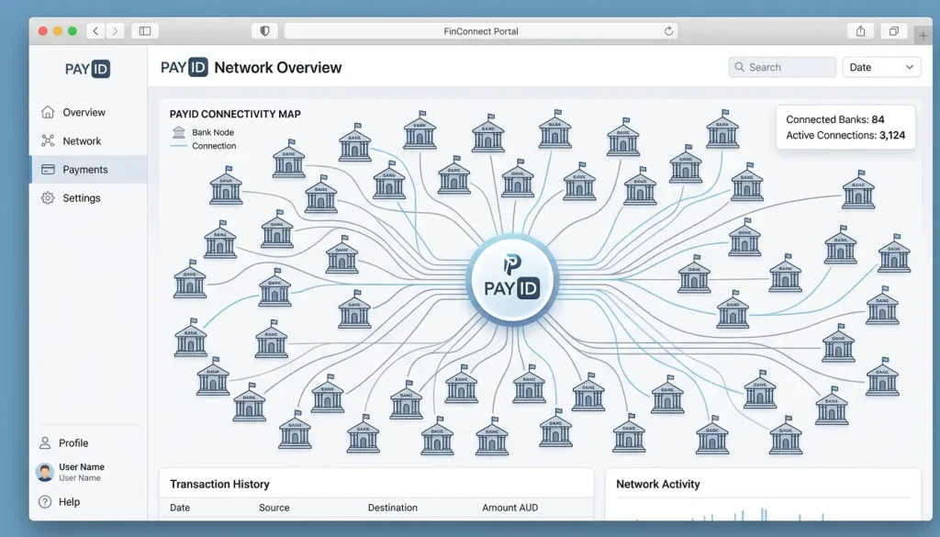
Task: Click the PAYID CONNECTIVITY MAP heading
Action: click(235, 114)
